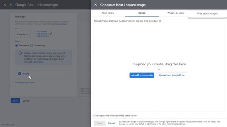Close the Choose image dialog with X
This screenshot has height=127, width=227.
click(95, 5)
